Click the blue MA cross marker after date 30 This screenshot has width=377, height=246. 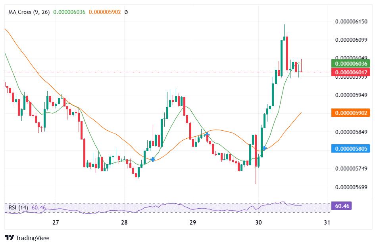264,148
